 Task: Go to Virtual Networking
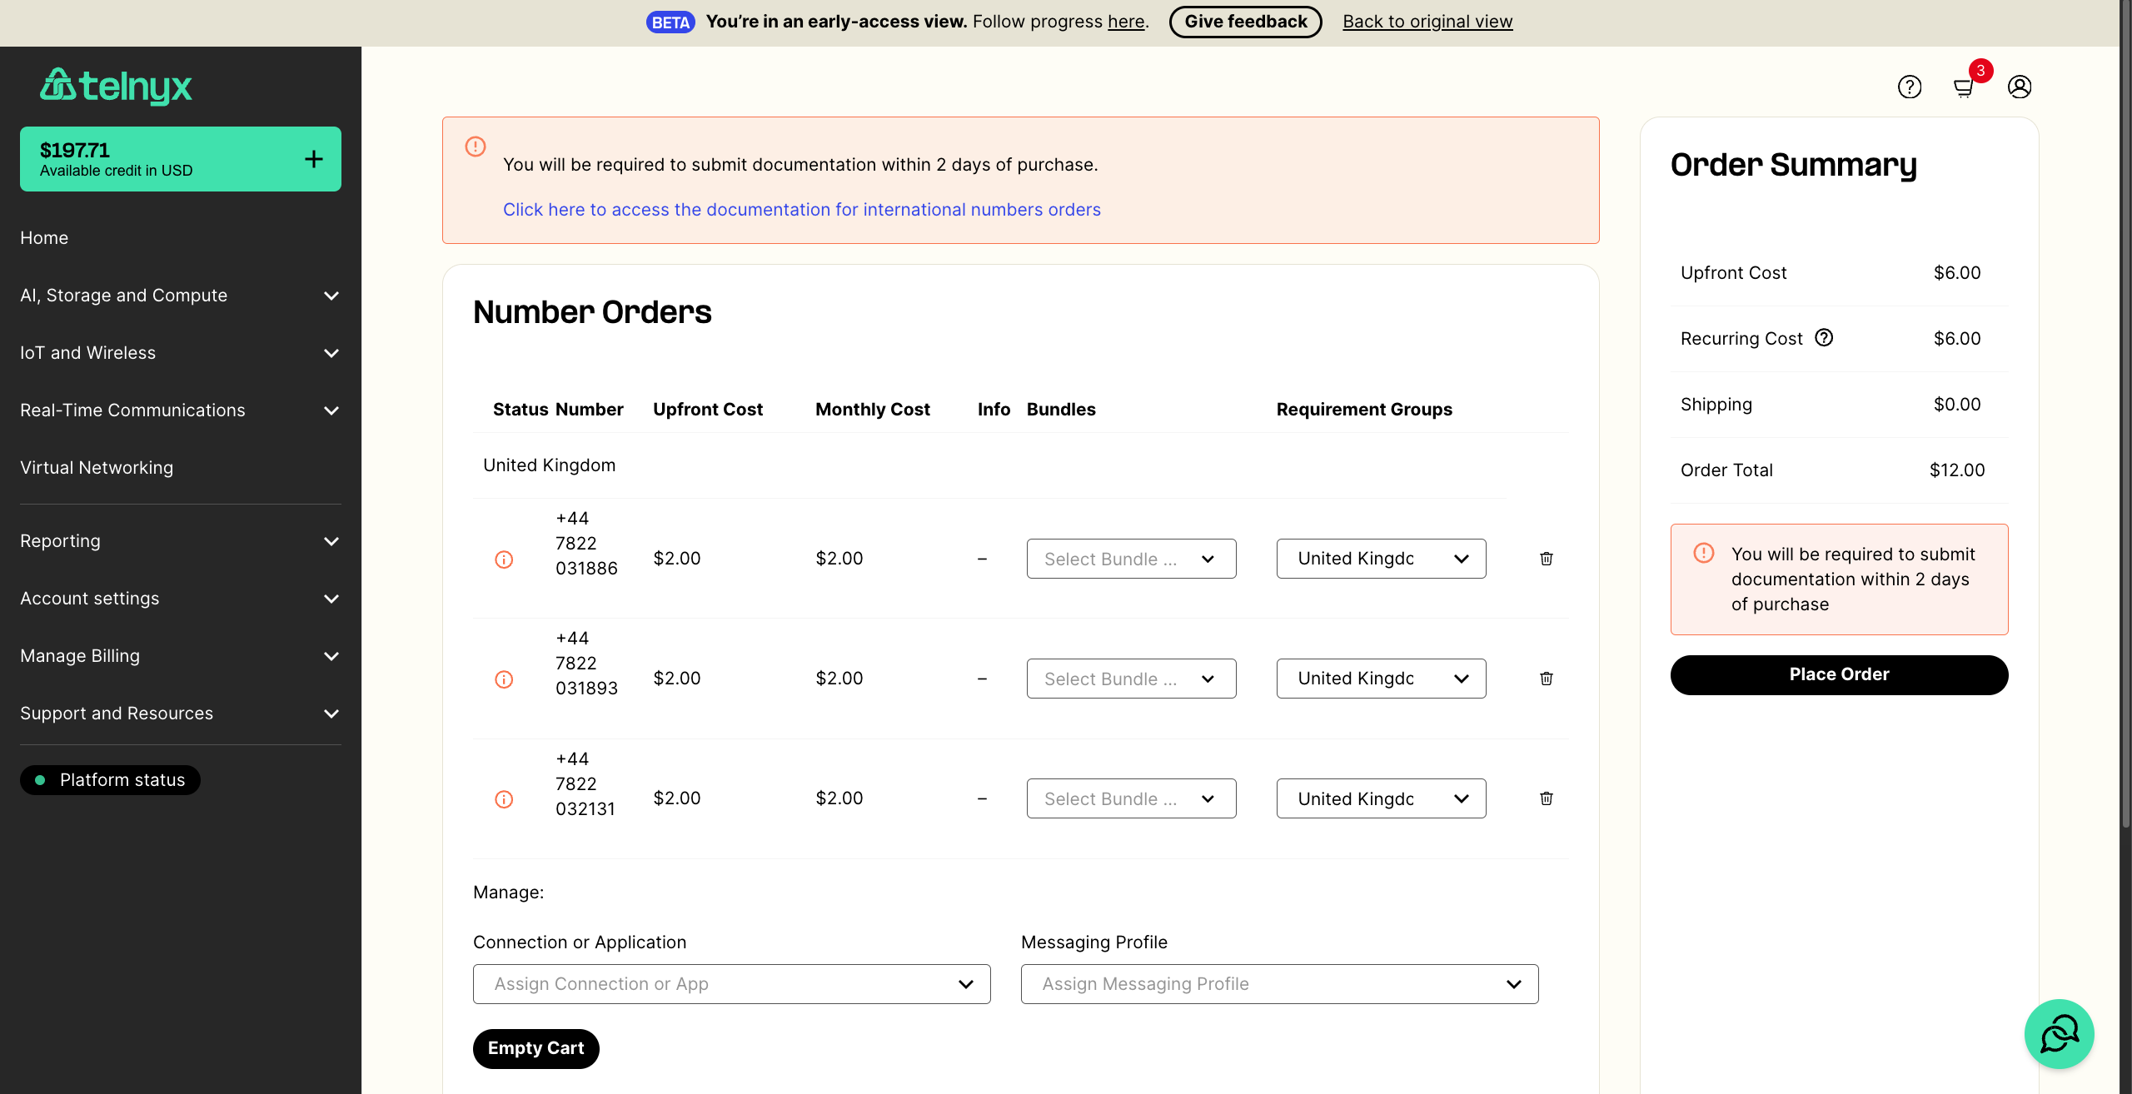(97, 468)
